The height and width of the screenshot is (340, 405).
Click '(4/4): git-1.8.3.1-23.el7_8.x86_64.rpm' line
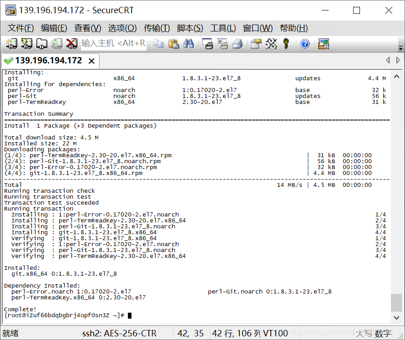pyautogui.click(x=73, y=173)
